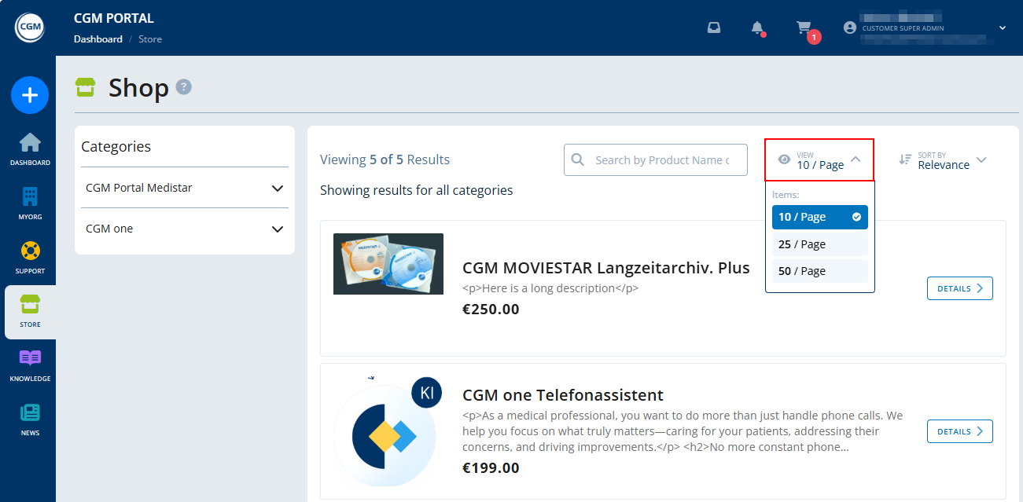Open Sort By Relevance dropdown

[943, 160]
